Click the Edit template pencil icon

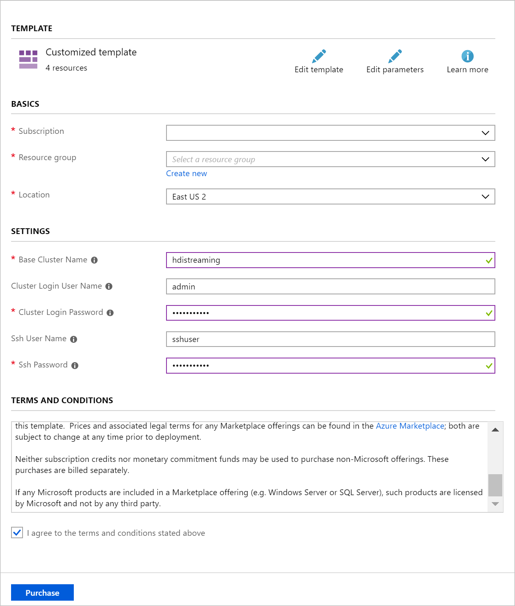point(319,56)
